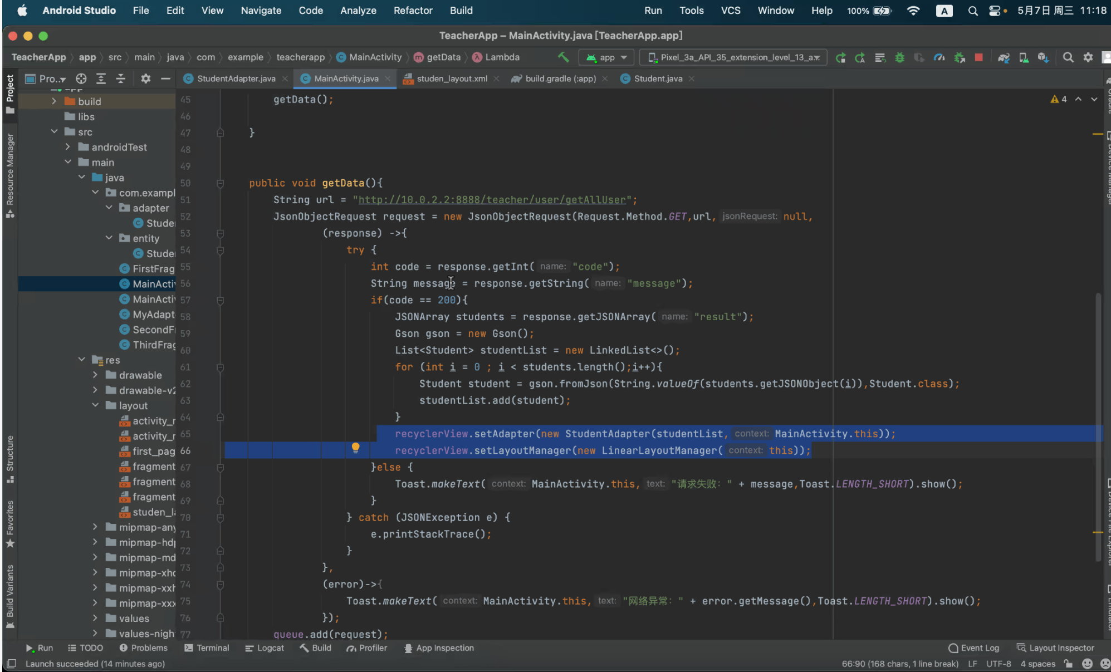Click the yellow lightbulb quick-fix icon
Screen dimensions: 1111x672
(x=355, y=448)
